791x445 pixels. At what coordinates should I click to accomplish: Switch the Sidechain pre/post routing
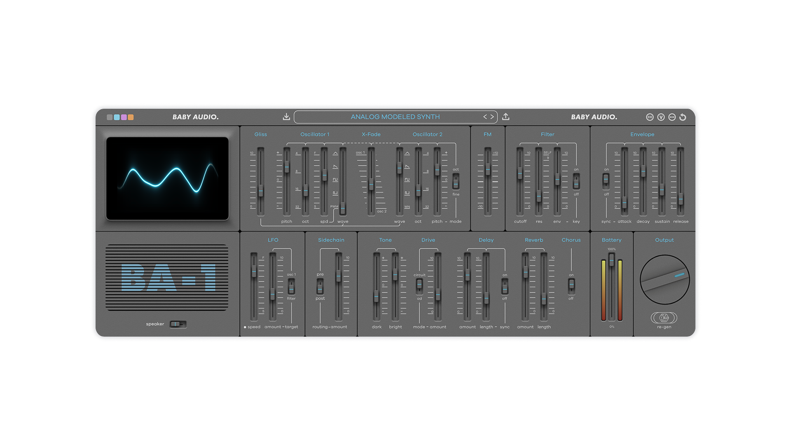click(x=320, y=286)
